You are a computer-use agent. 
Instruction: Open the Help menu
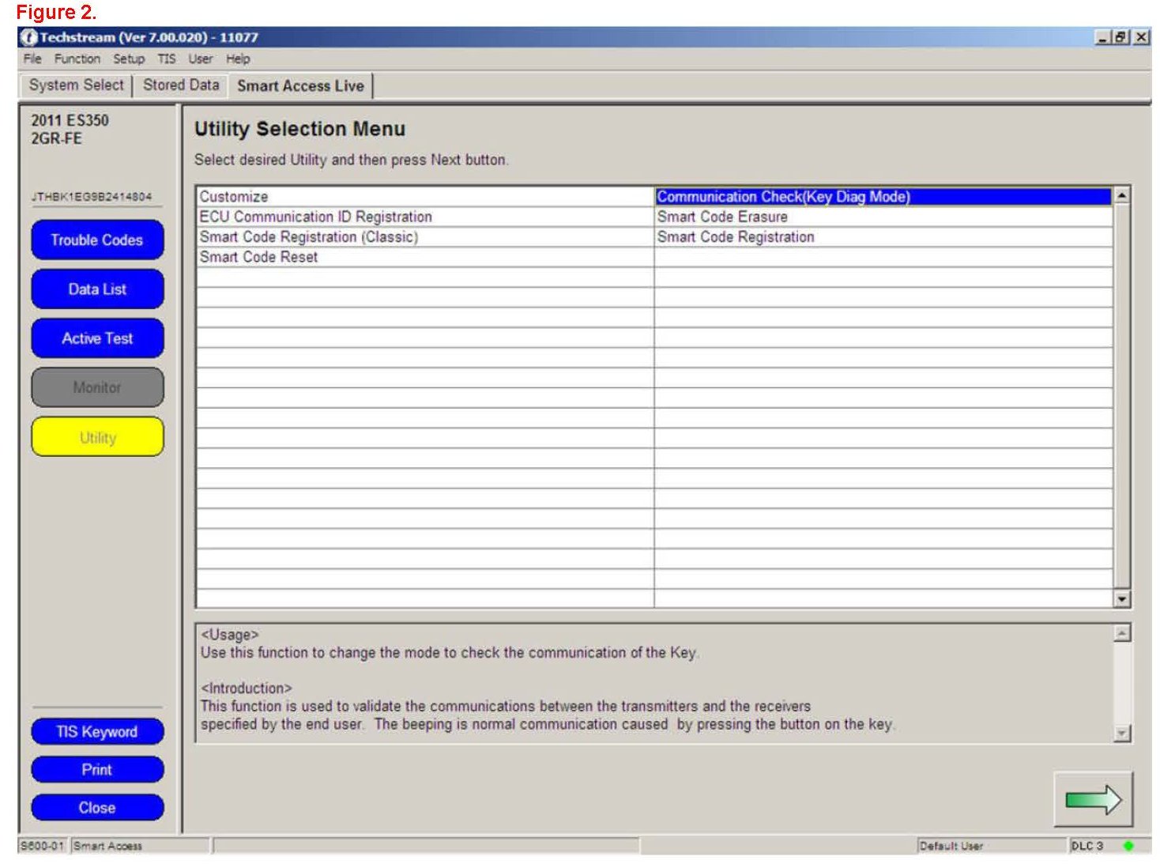[238, 59]
